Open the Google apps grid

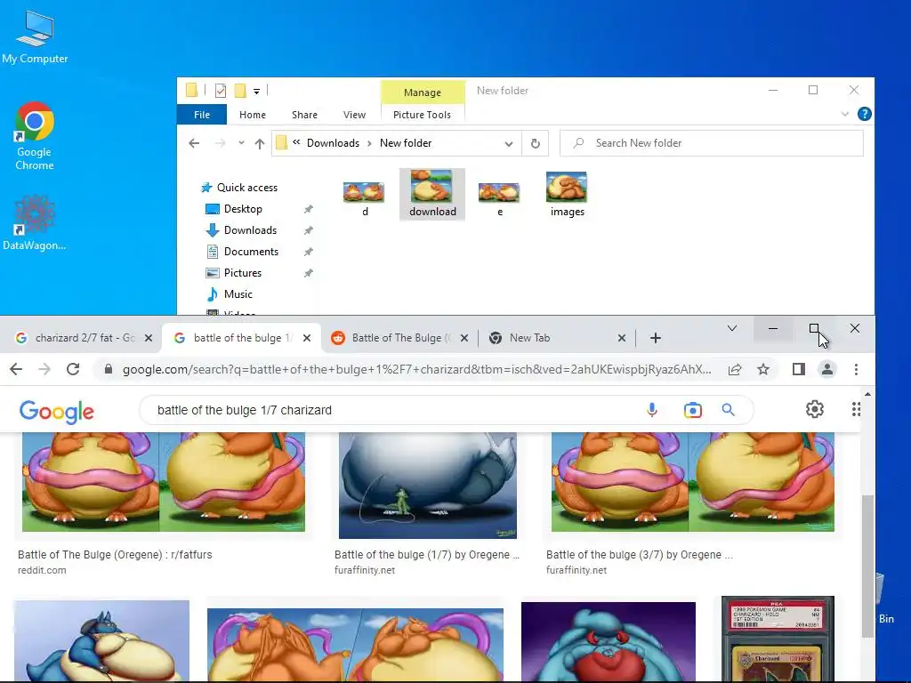pos(856,409)
